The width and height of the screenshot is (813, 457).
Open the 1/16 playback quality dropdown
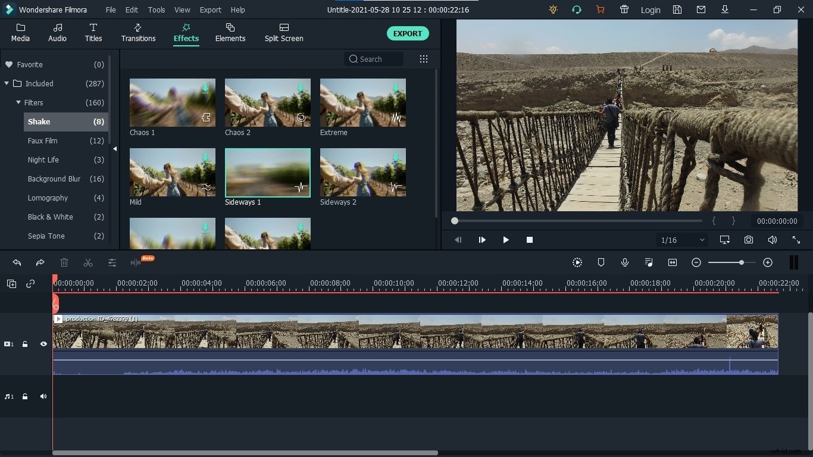pyautogui.click(x=681, y=240)
